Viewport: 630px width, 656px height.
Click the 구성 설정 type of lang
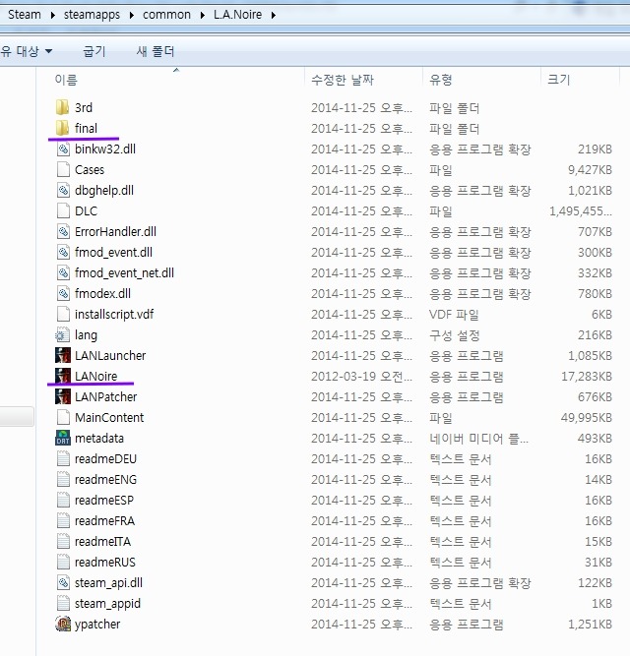pos(454,334)
